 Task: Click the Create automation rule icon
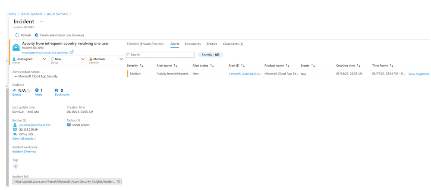(36, 35)
